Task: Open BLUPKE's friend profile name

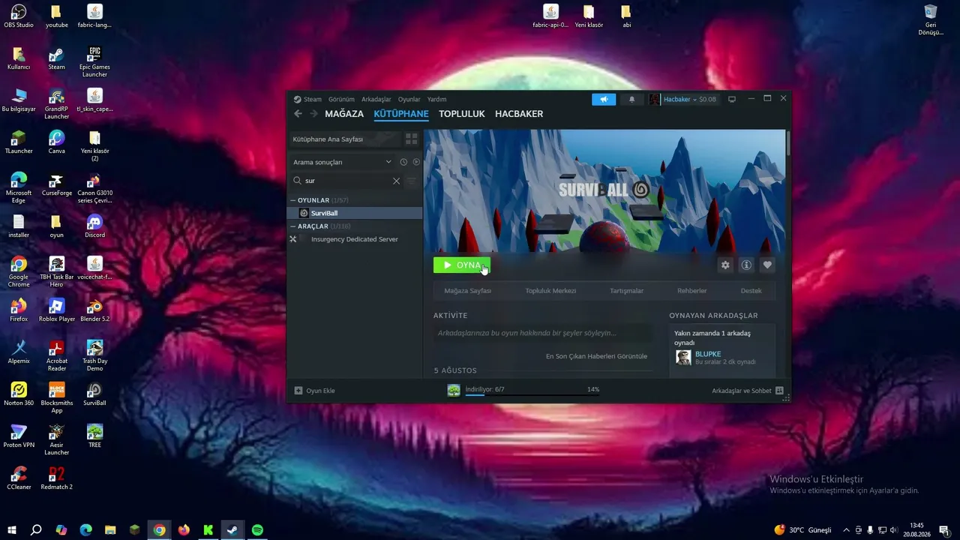Action: click(708, 354)
